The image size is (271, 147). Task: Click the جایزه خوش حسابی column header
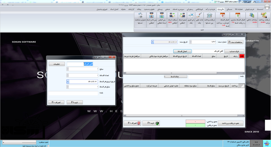click(169, 86)
